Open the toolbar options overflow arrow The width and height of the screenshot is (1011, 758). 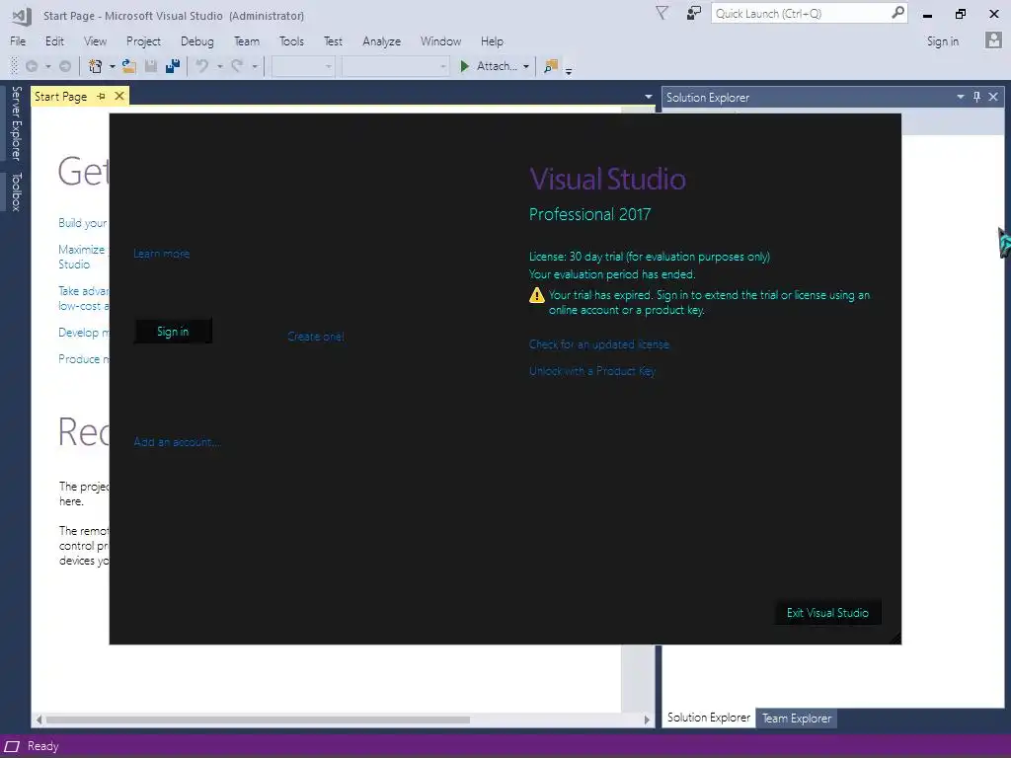point(569,71)
